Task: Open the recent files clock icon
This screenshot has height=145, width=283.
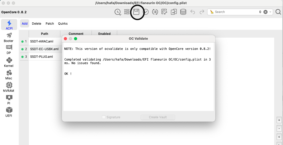Action: (118, 12)
